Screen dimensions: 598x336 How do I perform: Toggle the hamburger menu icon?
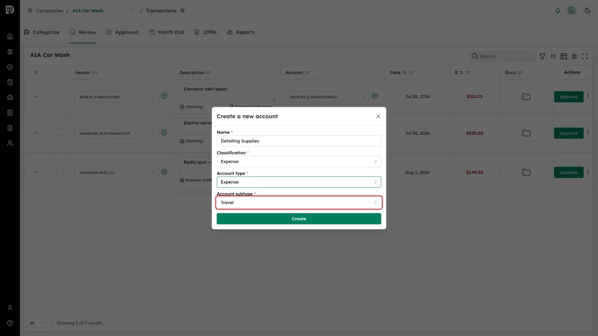(x=30, y=10)
